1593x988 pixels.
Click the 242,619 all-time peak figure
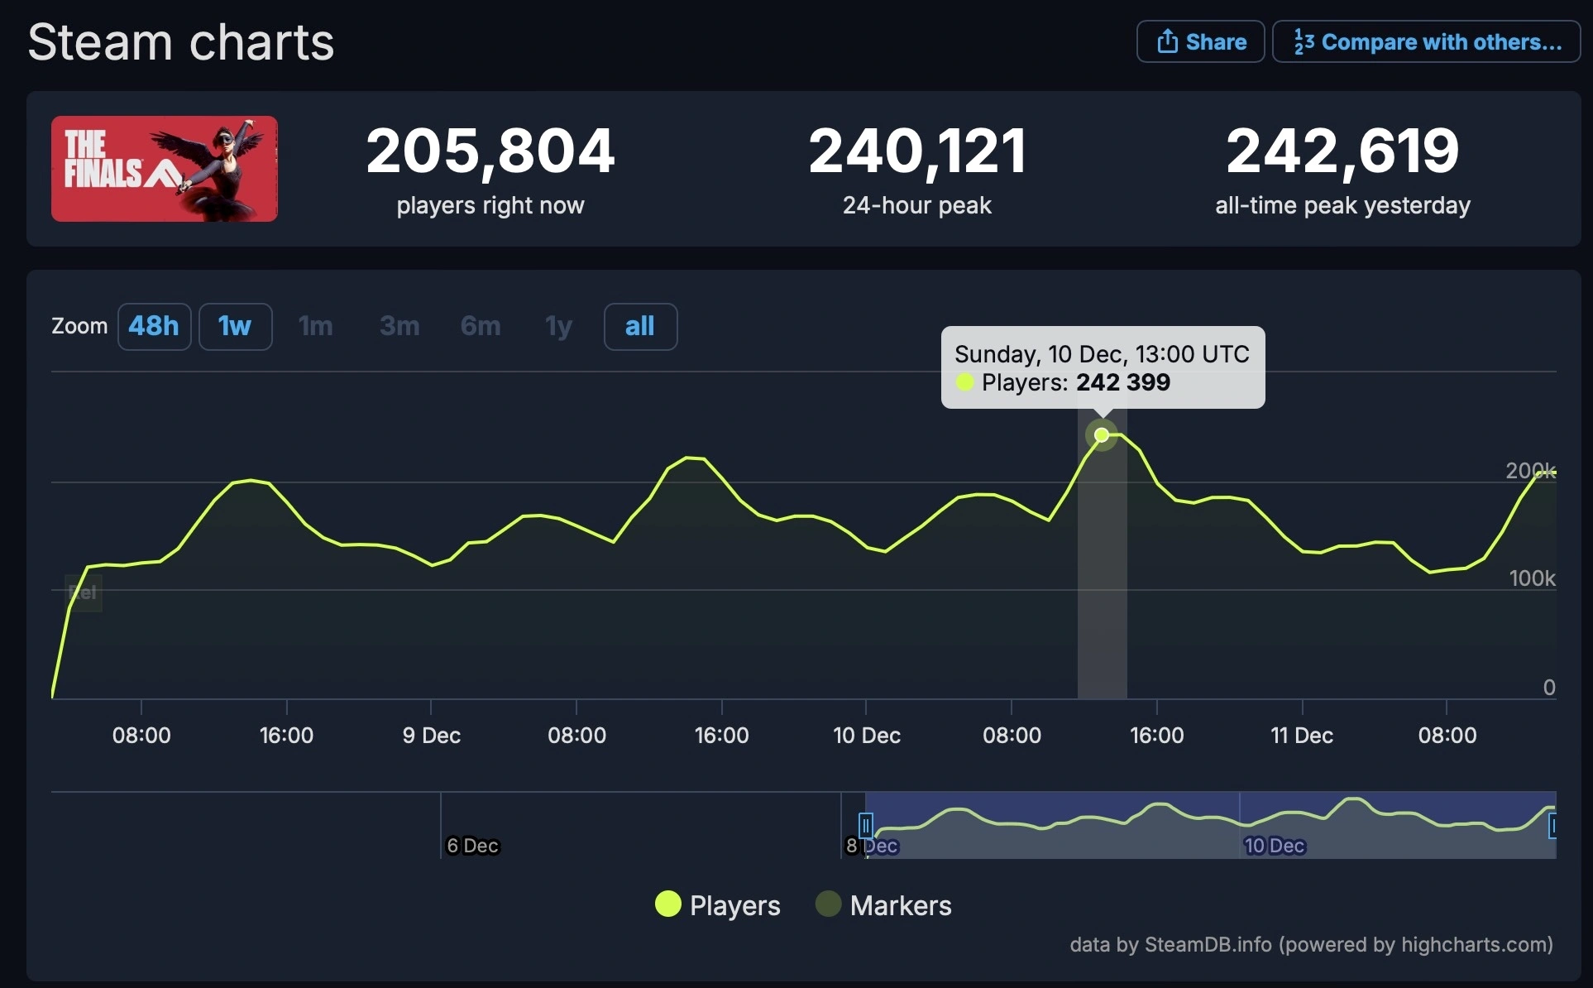(x=1342, y=151)
